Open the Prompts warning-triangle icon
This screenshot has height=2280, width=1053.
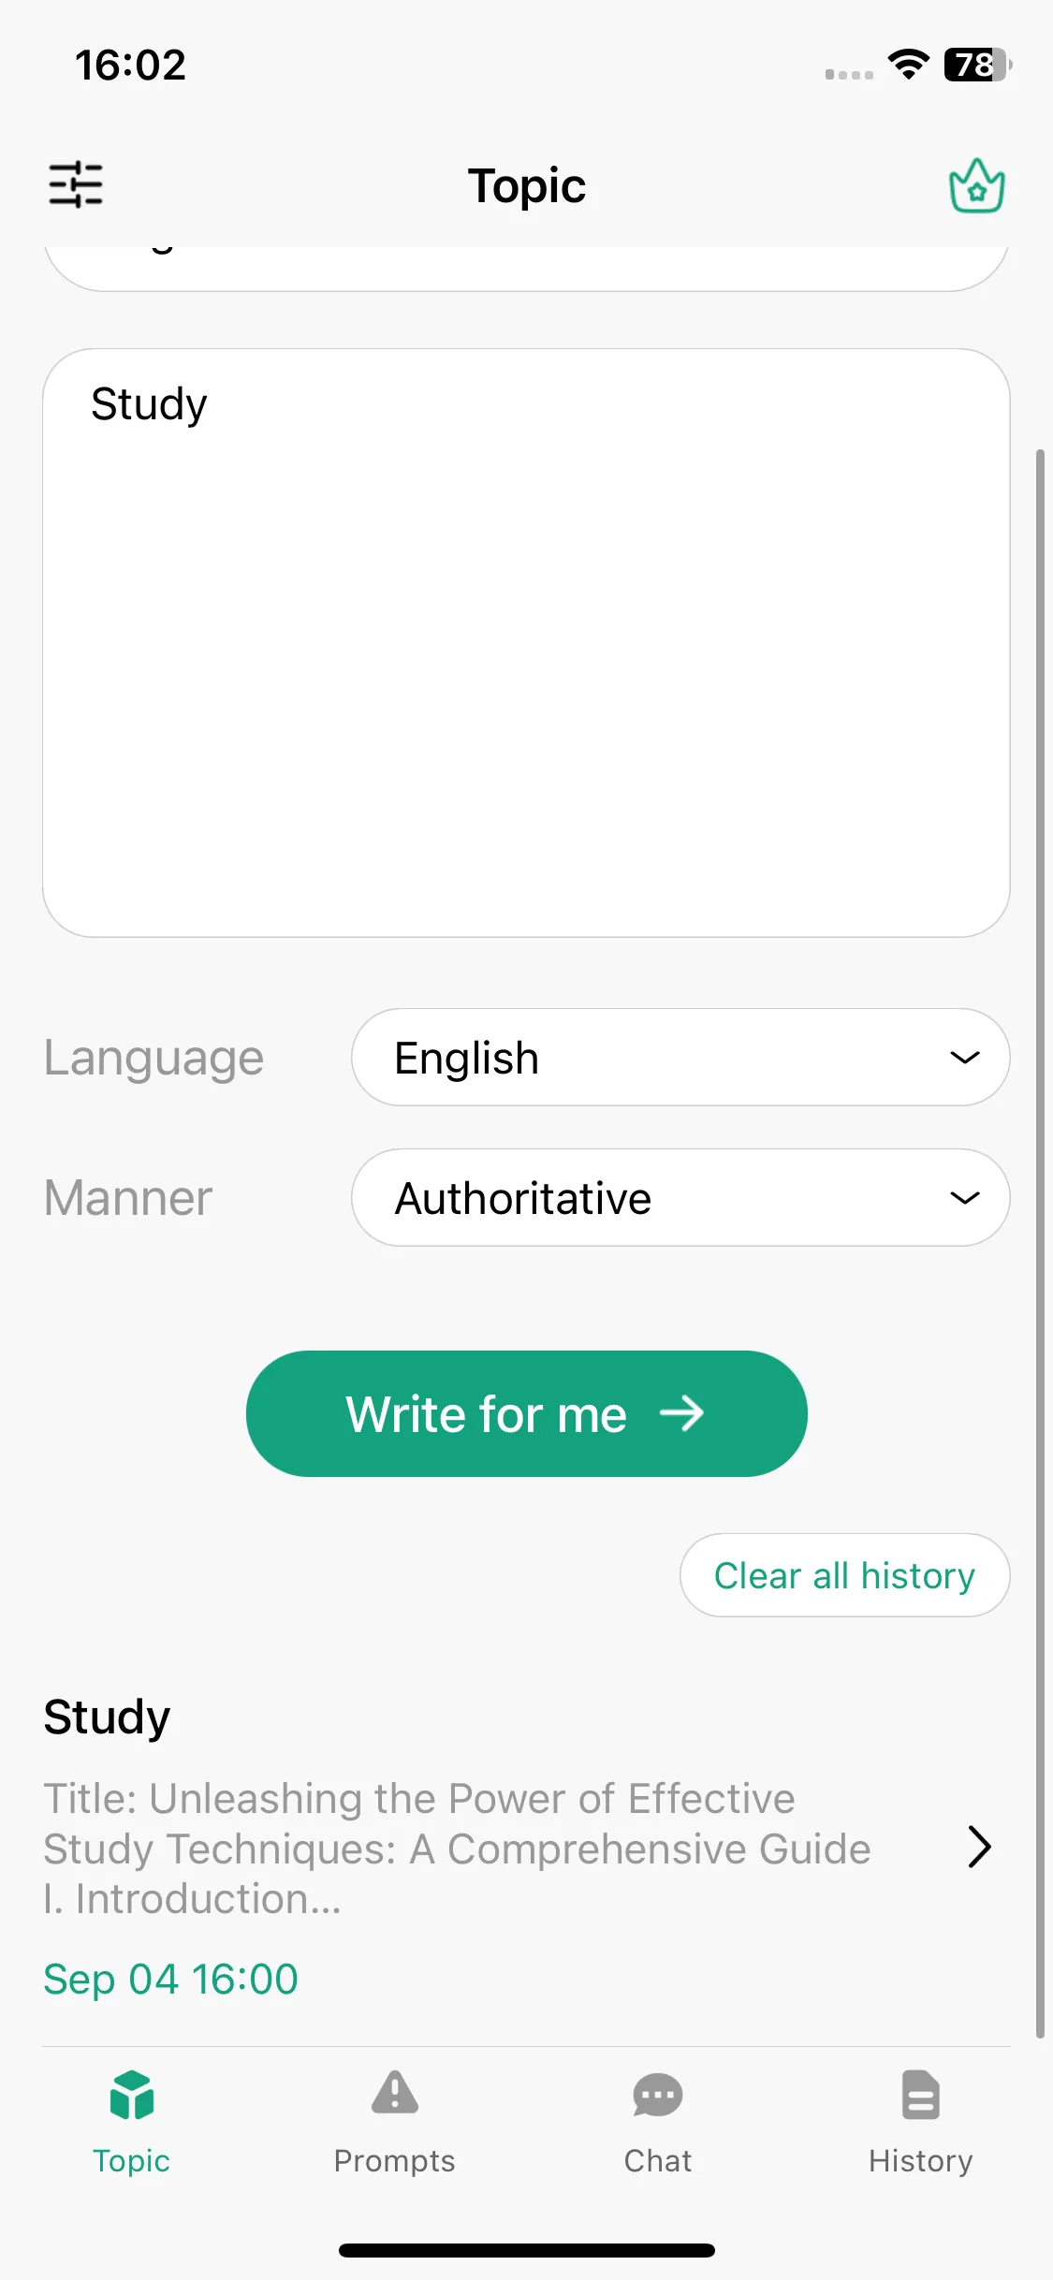coord(395,2093)
